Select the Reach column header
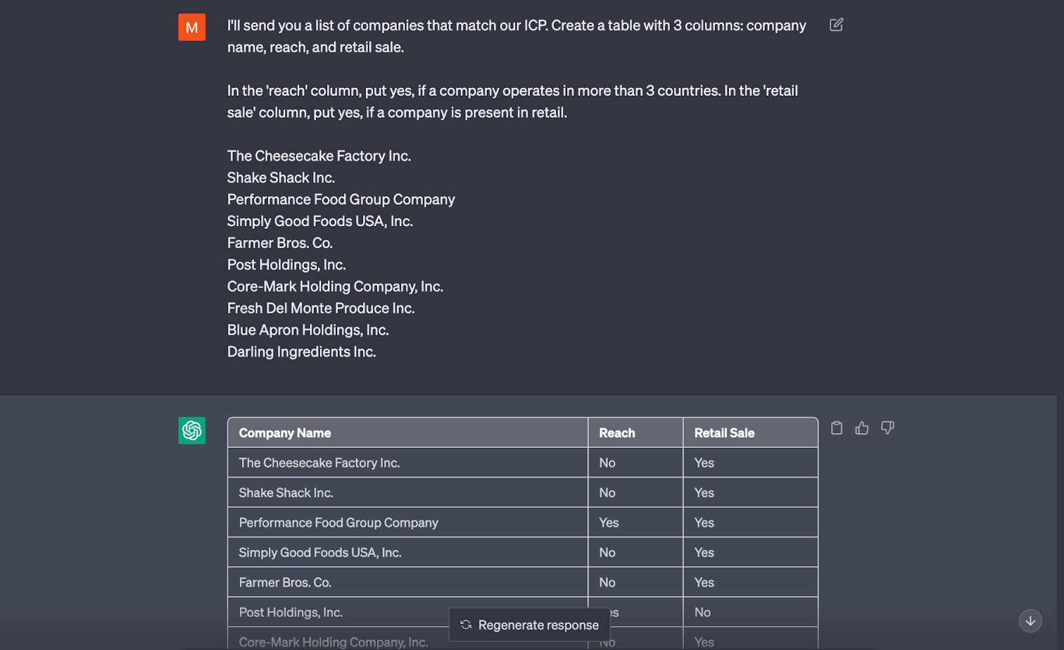Viewport: 1064px width, 650px height. (616, 432)
